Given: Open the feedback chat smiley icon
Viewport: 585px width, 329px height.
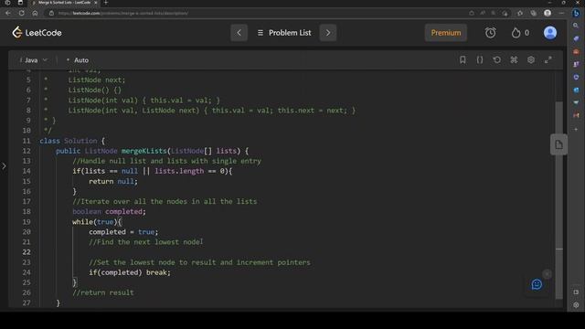Looking at the screenshot, I should pos(537,284).
